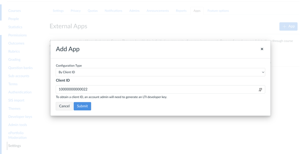Go to Sub-accounts in sidebar
The height and width of the screenshot is (154, 300).
[19, 76]
